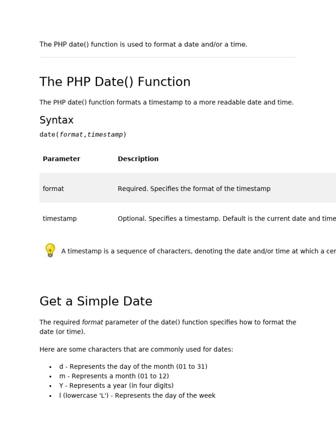Click the 'Parameter' column header
336x448 pixels.
[x=62, y=159]
